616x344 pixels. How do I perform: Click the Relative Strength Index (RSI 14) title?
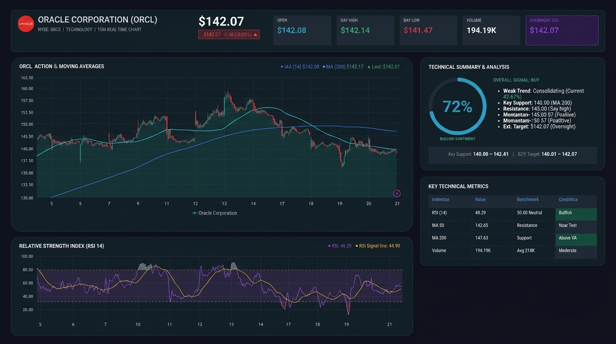click(x=61, y=246)
